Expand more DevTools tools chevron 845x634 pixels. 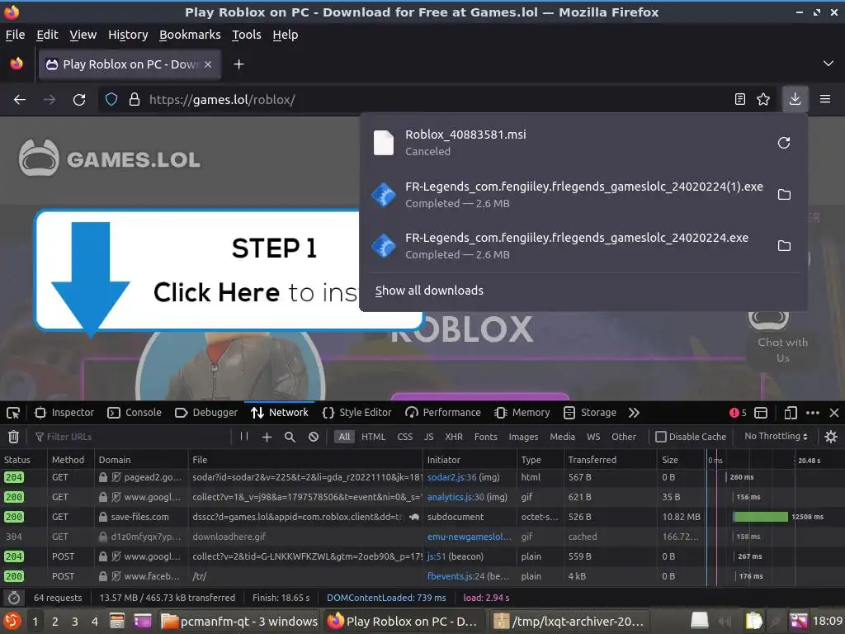pyautogui.click(x=635, y=413)
